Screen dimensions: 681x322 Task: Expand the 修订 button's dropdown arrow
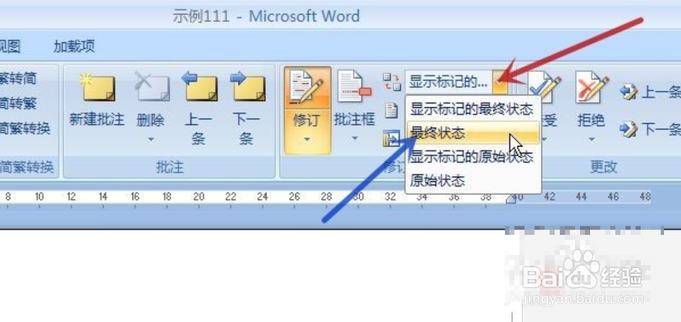coord(307,140)
